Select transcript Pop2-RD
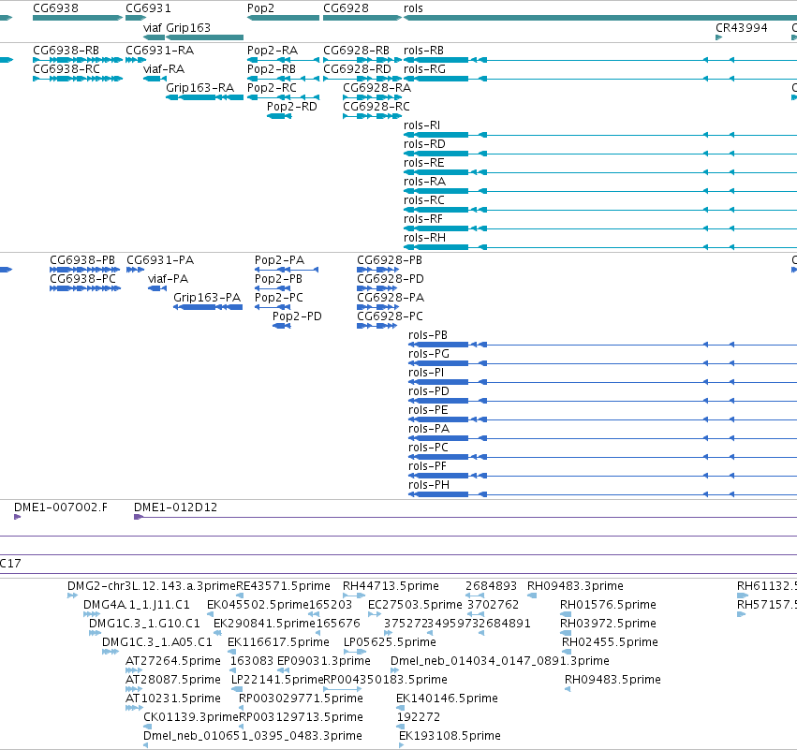The width and height of the screenshot is (797, 750). click(x=279, y=116)
